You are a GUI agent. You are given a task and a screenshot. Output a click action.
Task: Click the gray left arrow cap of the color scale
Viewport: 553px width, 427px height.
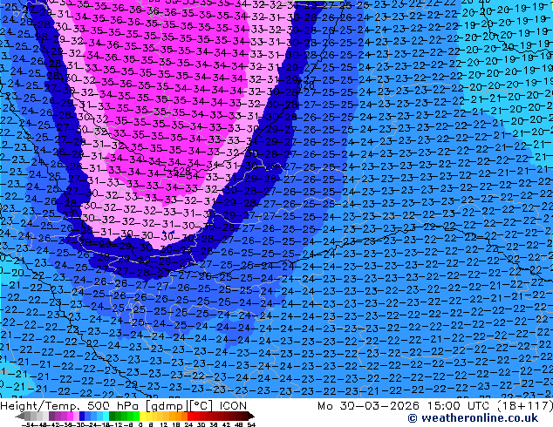point(20,416)
